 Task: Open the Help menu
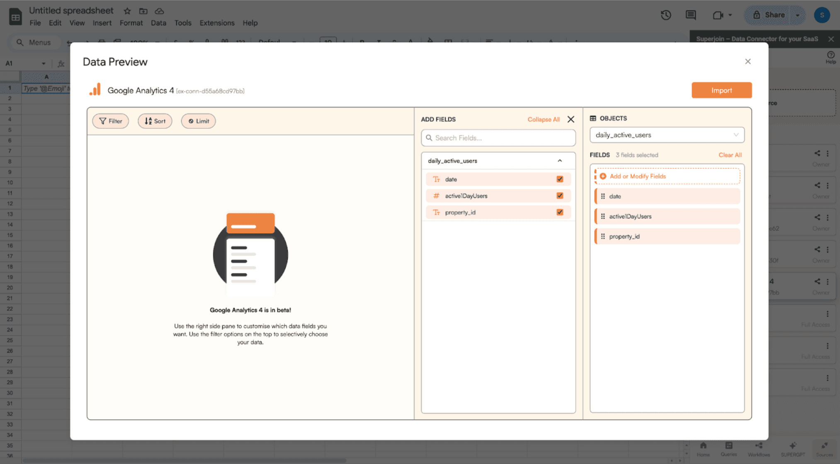pos(250,23)
